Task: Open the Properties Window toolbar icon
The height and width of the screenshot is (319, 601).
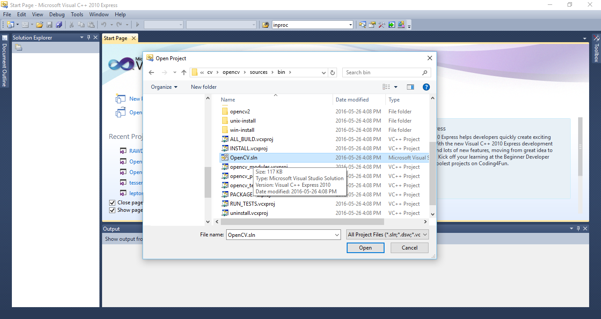Action: tap(372, 25)
